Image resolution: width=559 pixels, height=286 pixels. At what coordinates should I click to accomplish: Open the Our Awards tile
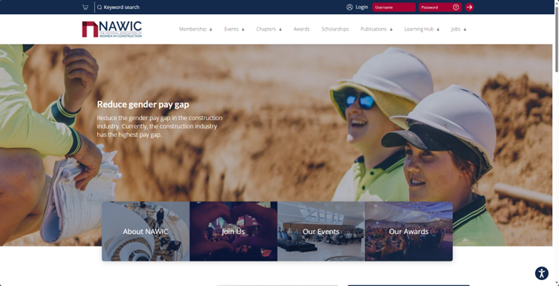tap(409, 232)
